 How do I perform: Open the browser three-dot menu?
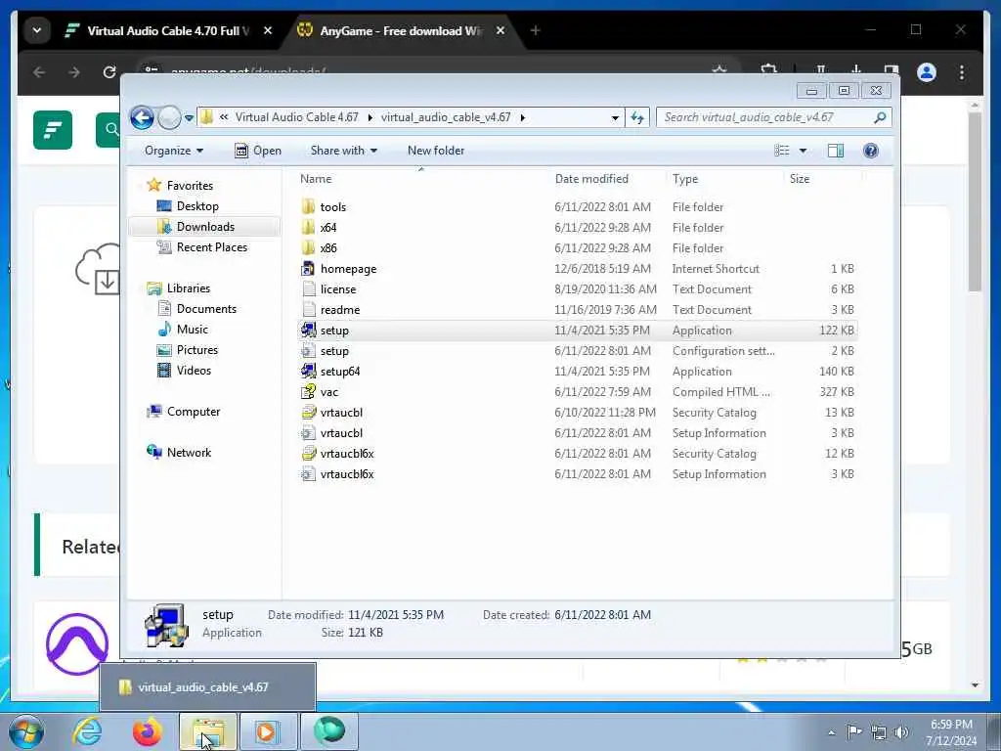(x=962, y=72)
